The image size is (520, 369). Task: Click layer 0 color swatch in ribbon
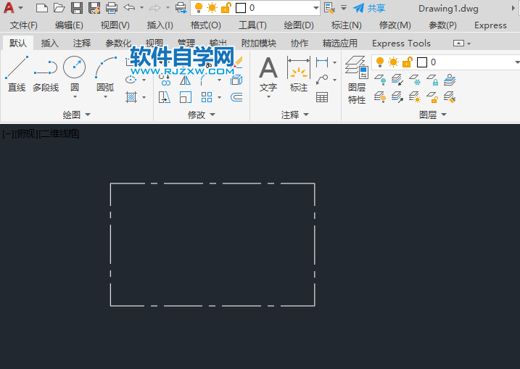click(421, 62)
